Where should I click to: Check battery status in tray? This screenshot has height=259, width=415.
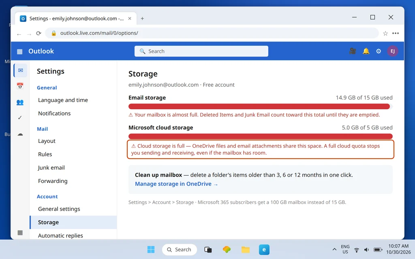click(378, 250)
